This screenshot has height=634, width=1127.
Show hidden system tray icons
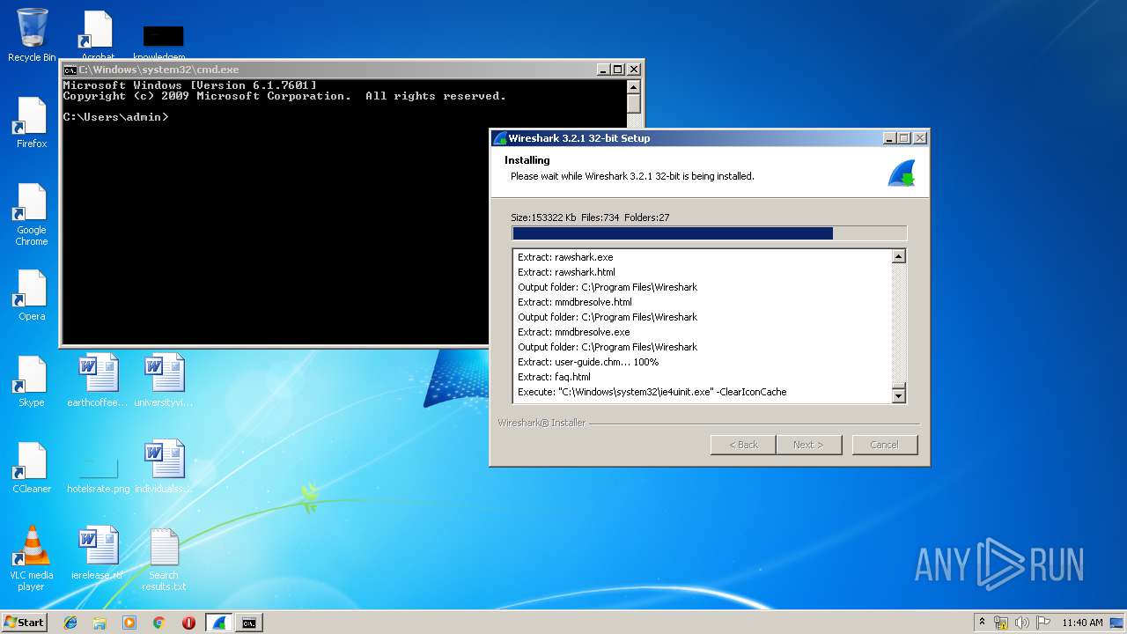tap(983, 623)
